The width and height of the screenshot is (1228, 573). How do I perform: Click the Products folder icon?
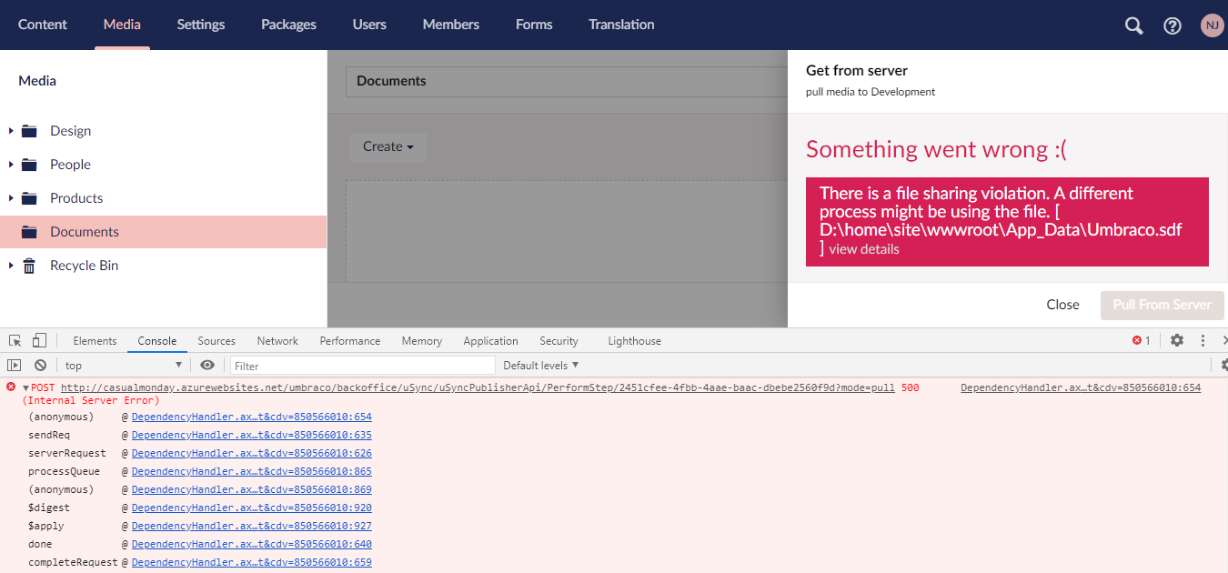click(29, 198)
